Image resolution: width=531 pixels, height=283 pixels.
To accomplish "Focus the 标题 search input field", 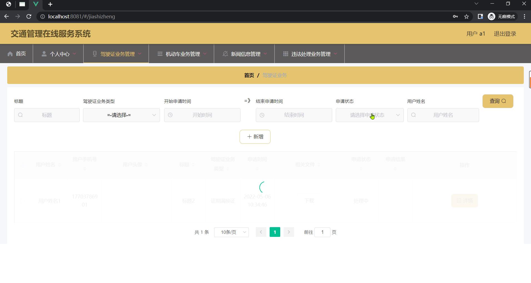I will [47, 115].
